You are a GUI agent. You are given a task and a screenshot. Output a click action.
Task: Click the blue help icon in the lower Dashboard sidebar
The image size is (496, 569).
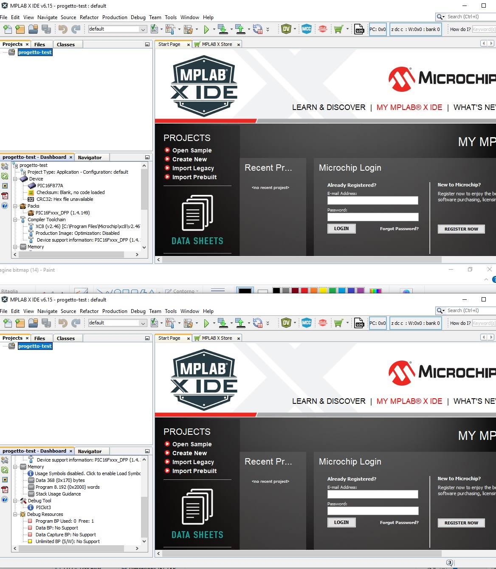5,499
